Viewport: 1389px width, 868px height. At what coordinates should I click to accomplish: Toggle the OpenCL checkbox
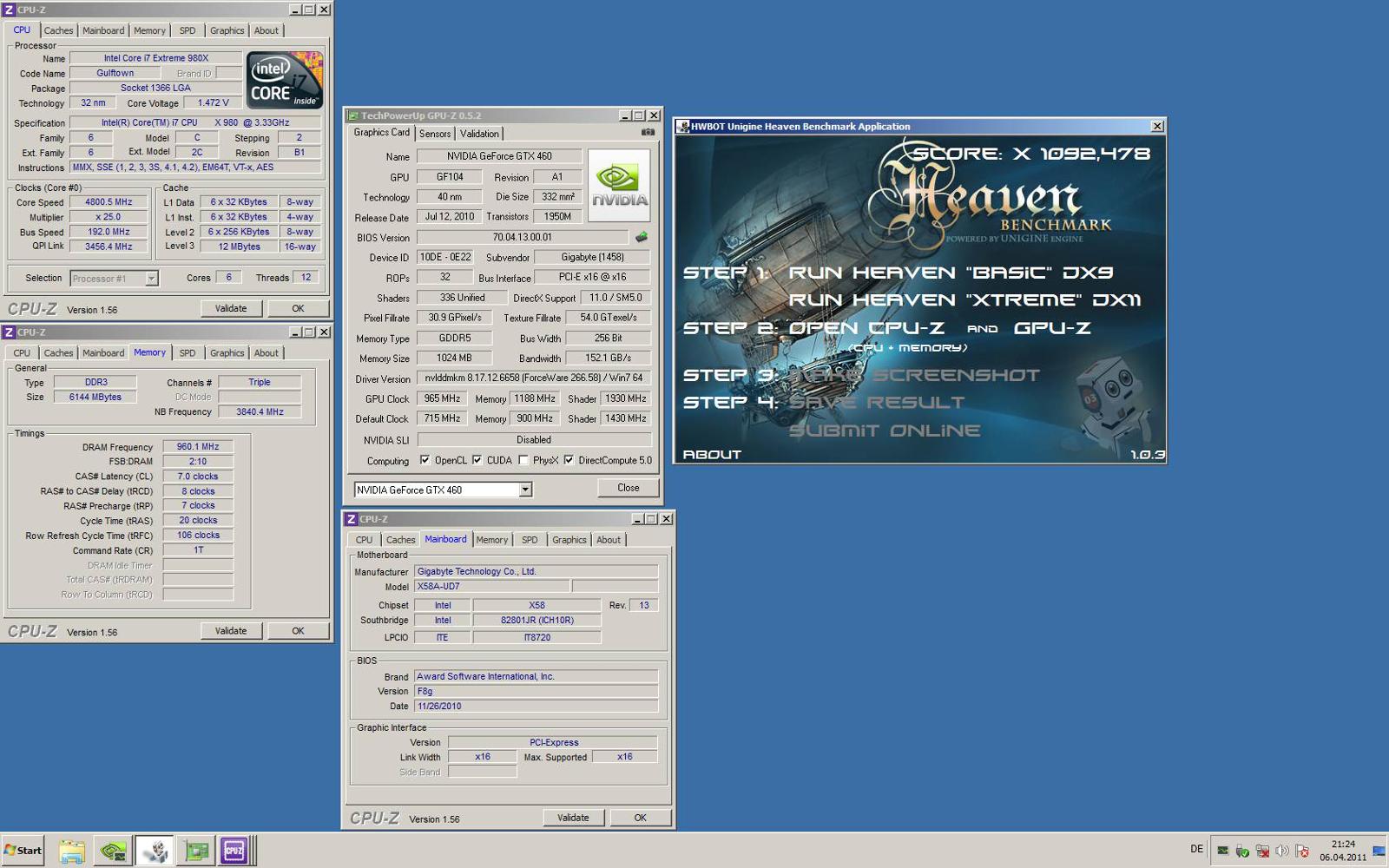(425, 460)
